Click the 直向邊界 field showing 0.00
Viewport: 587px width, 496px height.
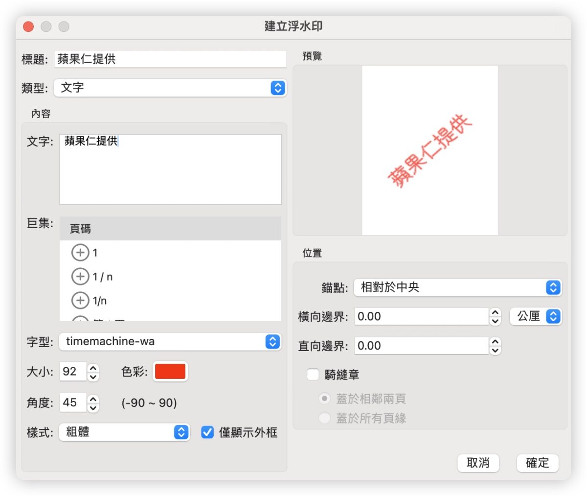point(421,346)
